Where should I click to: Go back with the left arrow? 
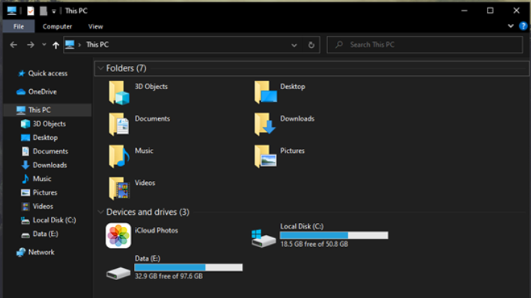tap(13, 45)
